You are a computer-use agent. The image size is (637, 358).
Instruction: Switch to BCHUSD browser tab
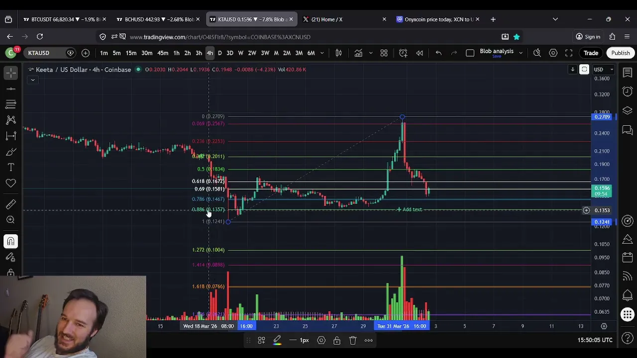click(x=158, y=19)
